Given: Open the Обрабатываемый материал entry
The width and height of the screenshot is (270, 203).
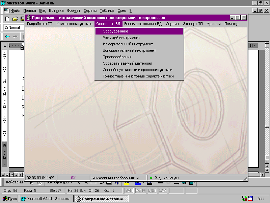Looking at the screenshot, I should [x=139, y=63].
